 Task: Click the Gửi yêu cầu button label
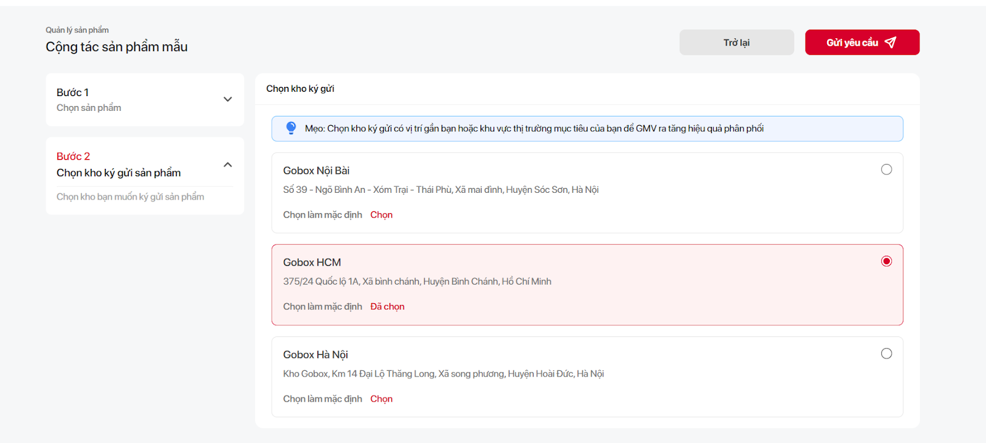pos(852,43)
